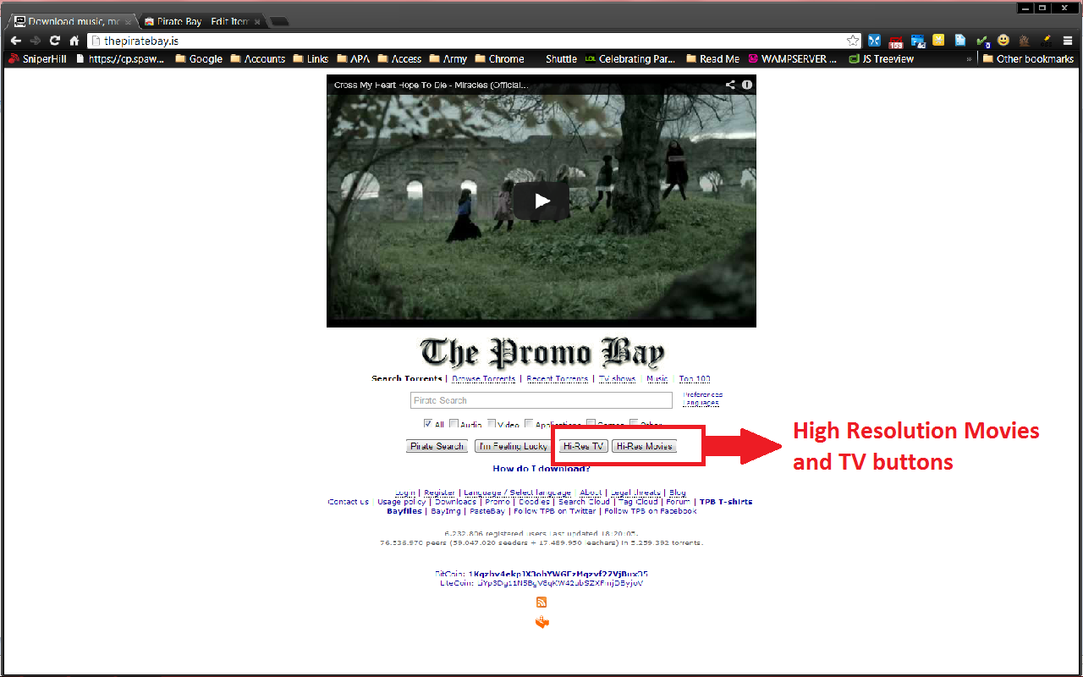Open the calendar extension showing 4d
Image resolution: width=1083 pixels, height=677 pixels.
(918, 40)
